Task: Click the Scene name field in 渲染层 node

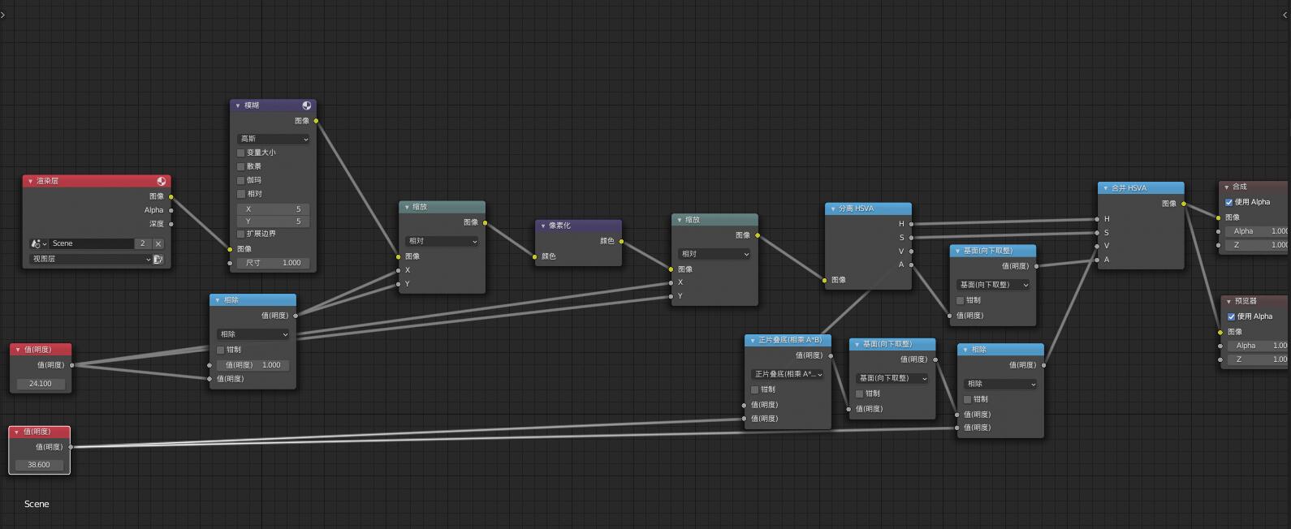Action: click(x=89, y=243)
